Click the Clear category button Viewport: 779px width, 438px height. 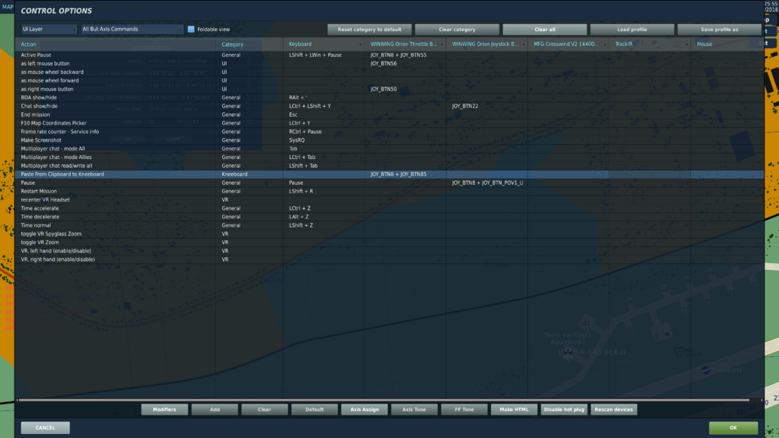pos(457,30)
